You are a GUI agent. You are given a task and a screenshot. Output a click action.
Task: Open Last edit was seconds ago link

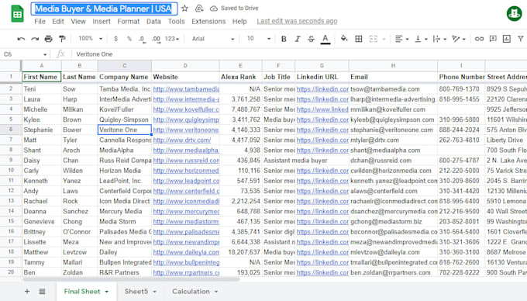click(297, 21)
